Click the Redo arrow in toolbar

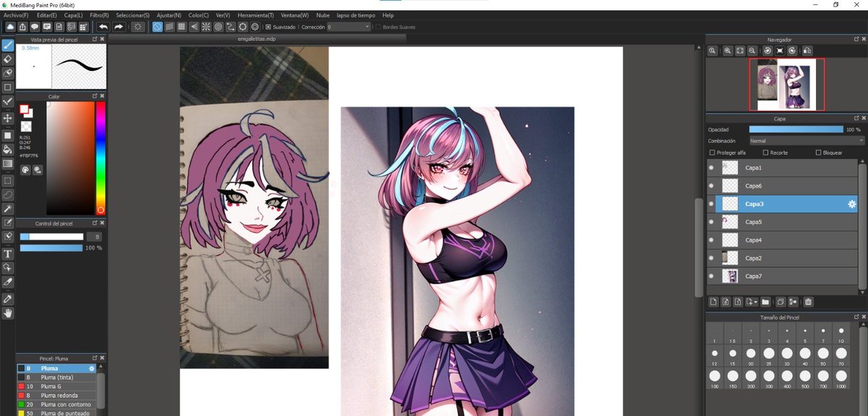[x=119, y=27]
